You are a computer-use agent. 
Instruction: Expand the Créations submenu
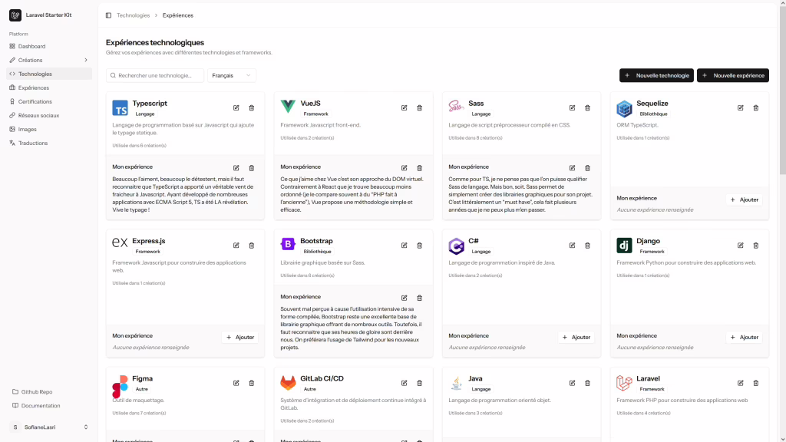pyautogui.click(x=48, y=60)
